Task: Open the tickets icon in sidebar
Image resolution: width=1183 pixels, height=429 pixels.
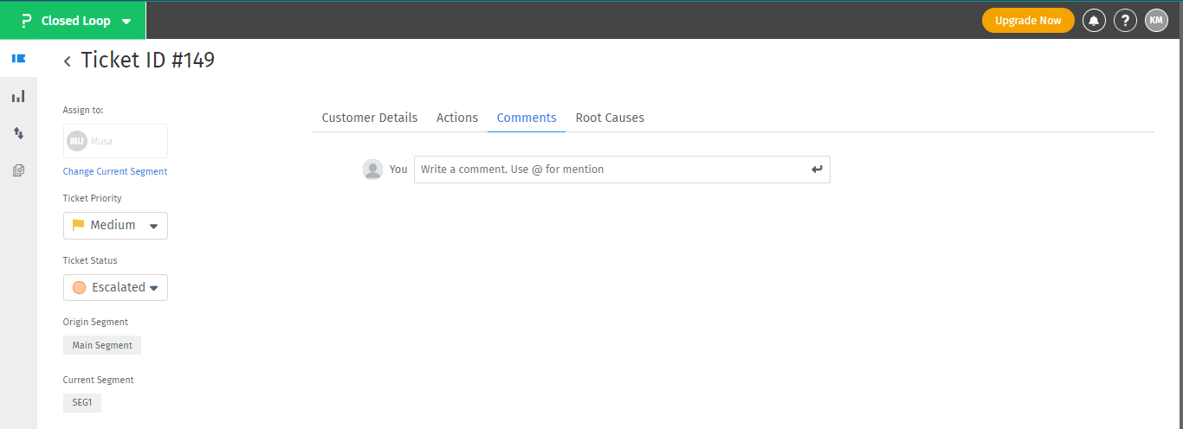Action: (18, 59)
